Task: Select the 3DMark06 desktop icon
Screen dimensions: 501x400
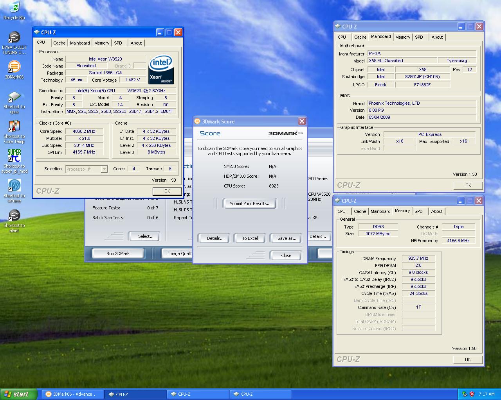Action: click(14, 70)
